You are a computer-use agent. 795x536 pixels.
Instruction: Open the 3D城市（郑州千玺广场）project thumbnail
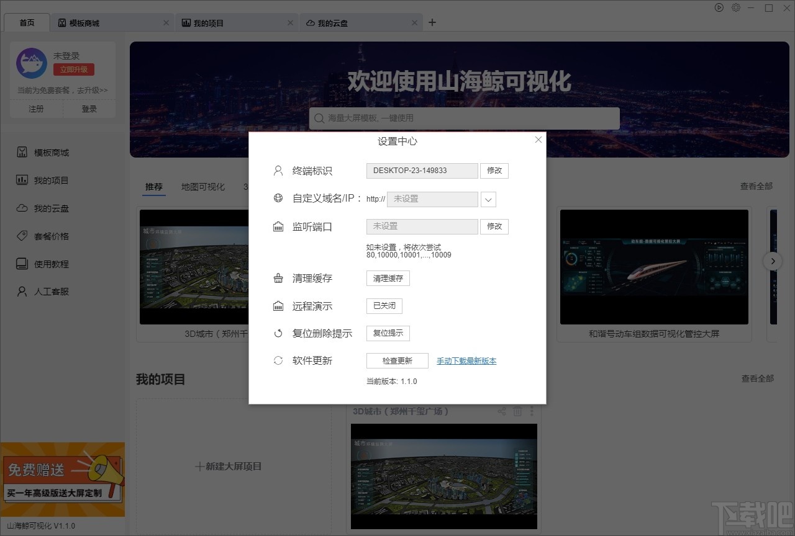tap(444, 476)
